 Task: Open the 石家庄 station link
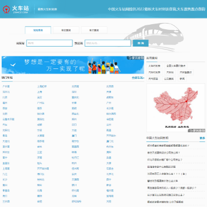tap(110, 168)
